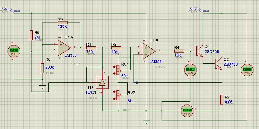The width and height of the screenshot is (259, 129).
Task: Select resistor R3 in the feedback path
Action: pos(62,22)
